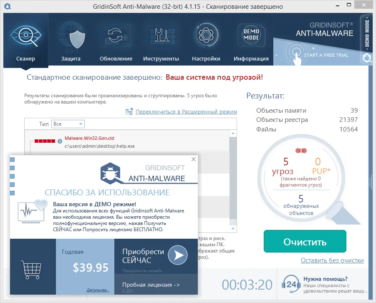Maximize the Anti-Malware window

pyautogui.click(x=349, y=5)
